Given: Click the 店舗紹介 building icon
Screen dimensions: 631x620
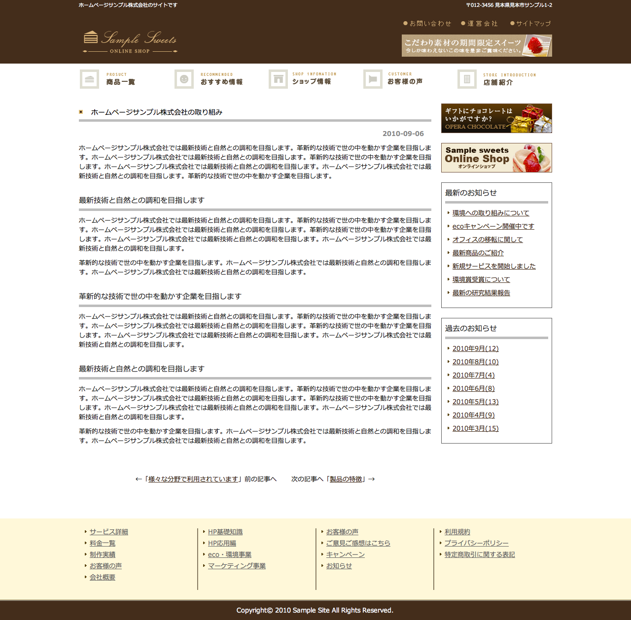Looking at the screenshot, I should [467, 79].
